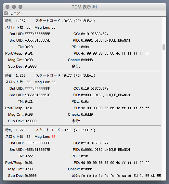Click the window's zoom button

[20, 7]
